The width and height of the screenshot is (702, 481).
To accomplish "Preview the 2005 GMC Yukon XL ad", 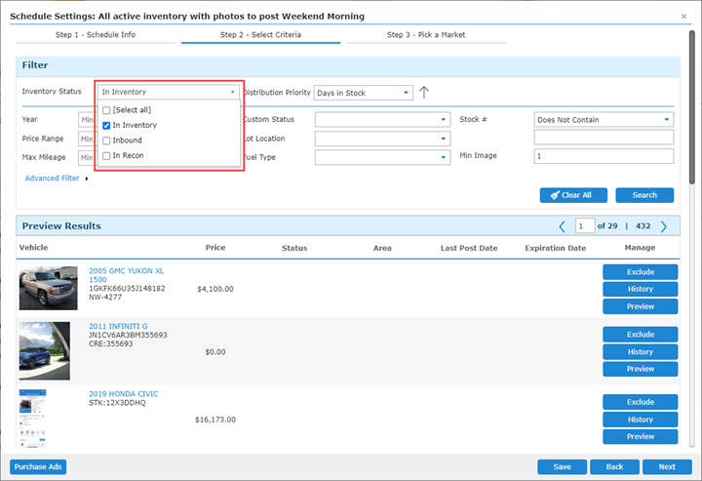I will pos(641,306).
